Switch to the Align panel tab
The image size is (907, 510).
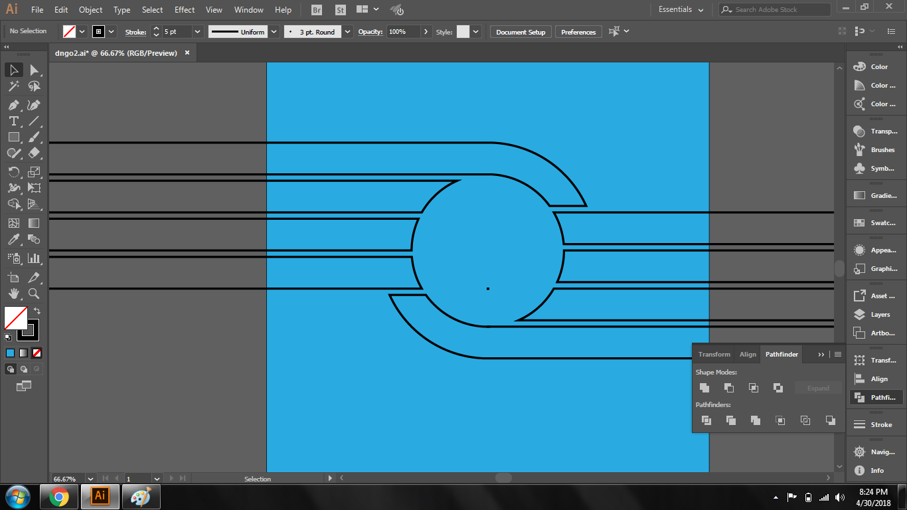(x=748, y=354)
